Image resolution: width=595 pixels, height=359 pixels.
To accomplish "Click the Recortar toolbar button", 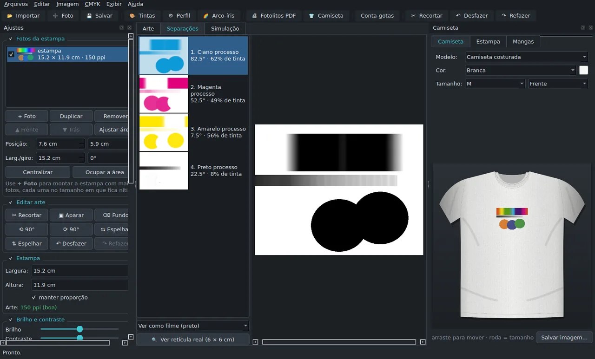I will pos(427,15).
